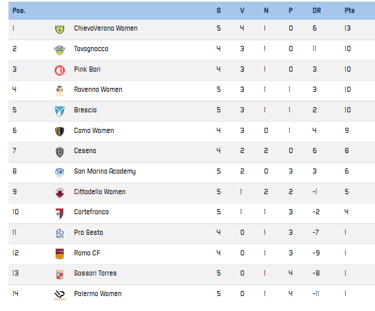Click the Sassari Torres crest

pos(59,274)
